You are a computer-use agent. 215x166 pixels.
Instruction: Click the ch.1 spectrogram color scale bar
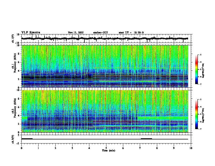click(196, 69)
